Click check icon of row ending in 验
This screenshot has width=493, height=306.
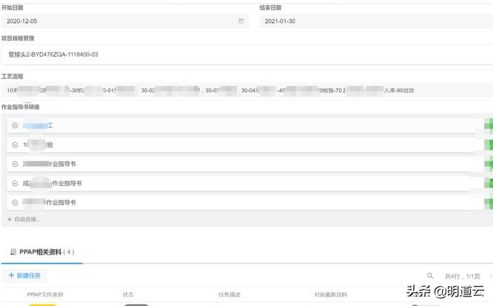tap(15, 145)
